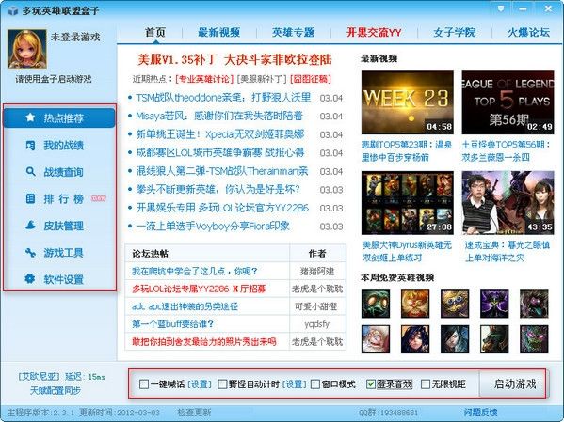Open the 排行榜 list icon
The height and width of the screenshot is (422, 564).
point(30,198)
